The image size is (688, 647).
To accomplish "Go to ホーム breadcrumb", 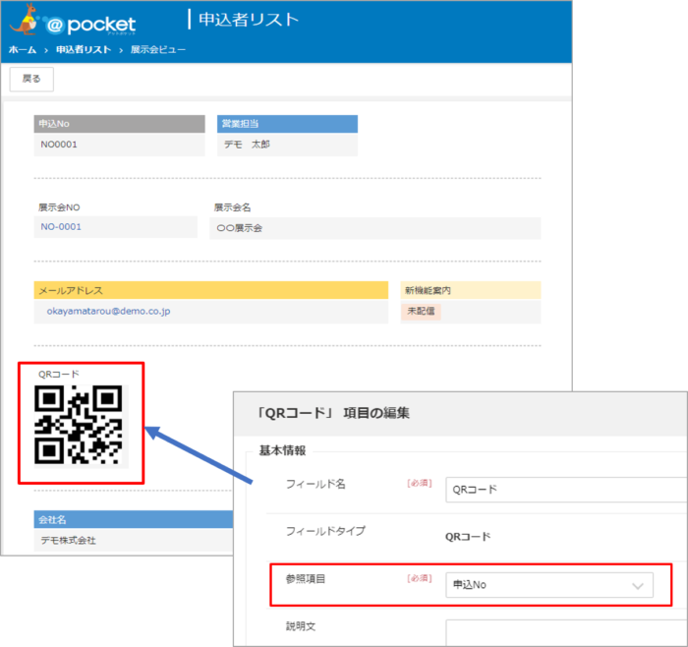I will 23,49.
